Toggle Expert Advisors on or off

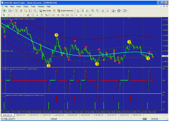(x=65, y=11)
